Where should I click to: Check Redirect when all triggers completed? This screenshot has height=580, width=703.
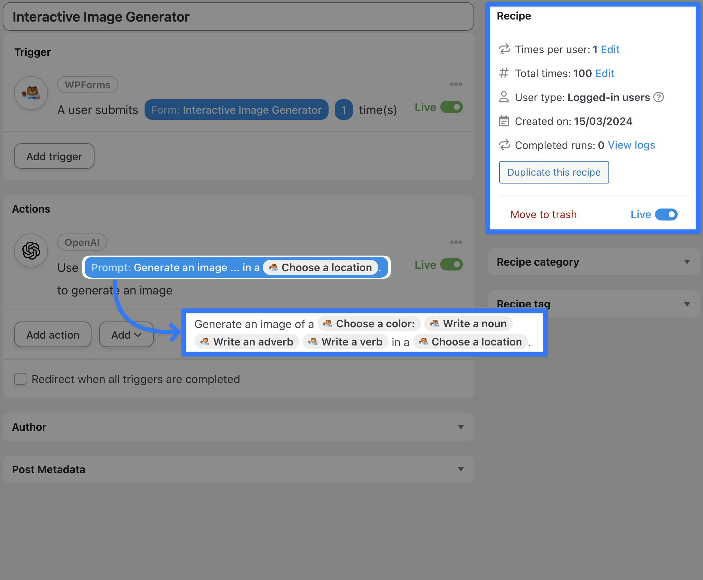pos(20,379)
